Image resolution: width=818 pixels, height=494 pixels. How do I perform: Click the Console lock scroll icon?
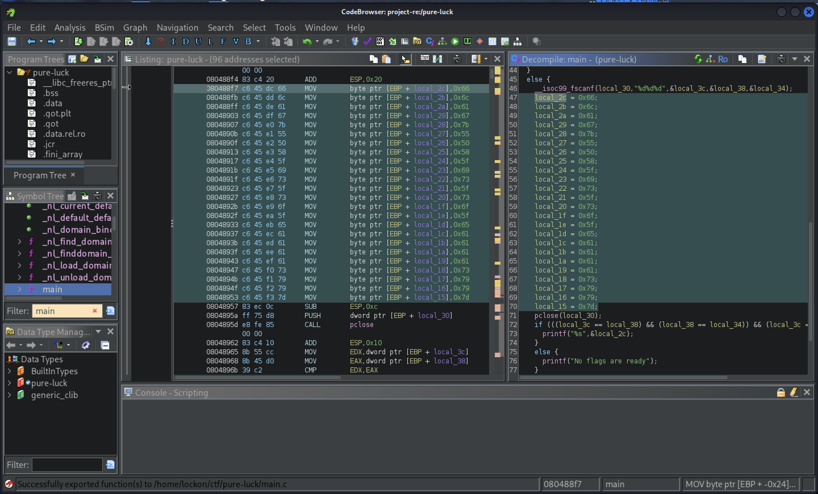pos(781,392)
